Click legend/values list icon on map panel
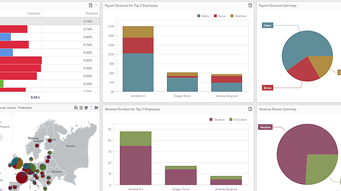 [x=96, y=108]
